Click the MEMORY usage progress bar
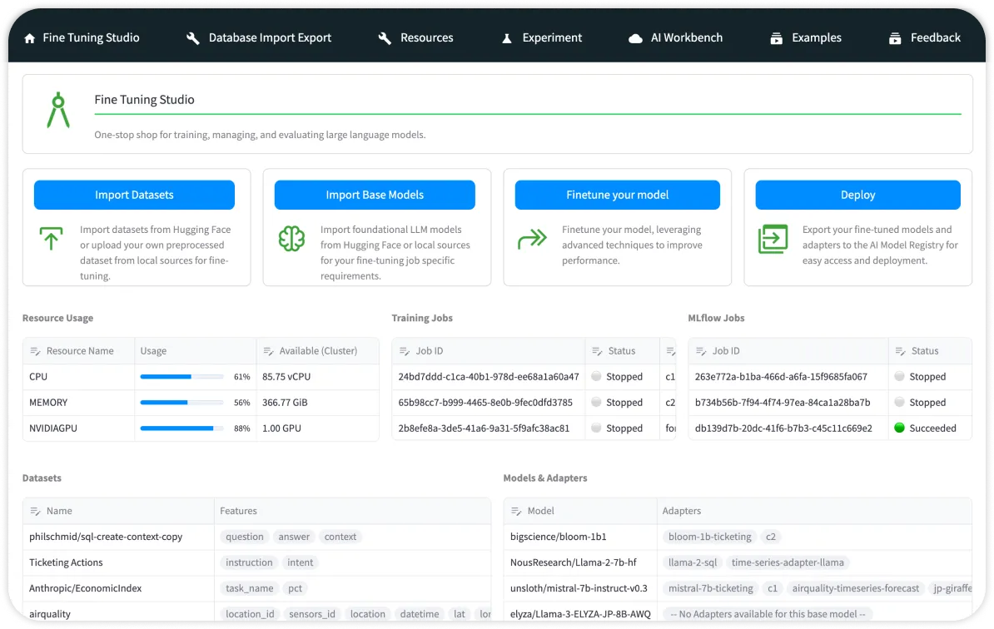 click(182, 403)
